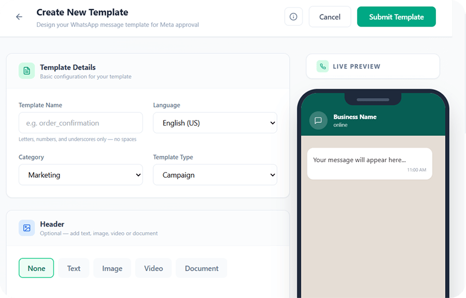The height and width of the screenshot is (298, 466).
Task: Open the info circle icon button
Action: click(294, 17)
